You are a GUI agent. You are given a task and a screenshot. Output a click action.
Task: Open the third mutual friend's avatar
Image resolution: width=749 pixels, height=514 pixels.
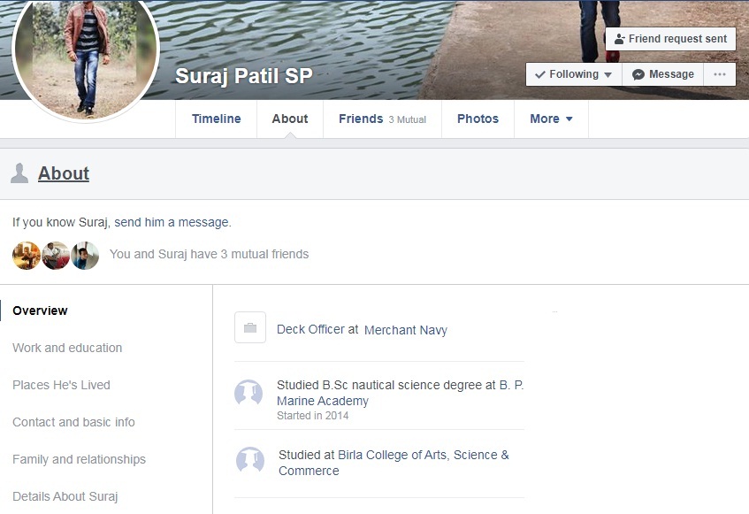85,255
